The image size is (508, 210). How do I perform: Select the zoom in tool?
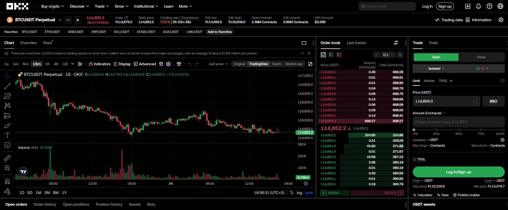pos(7,168)
